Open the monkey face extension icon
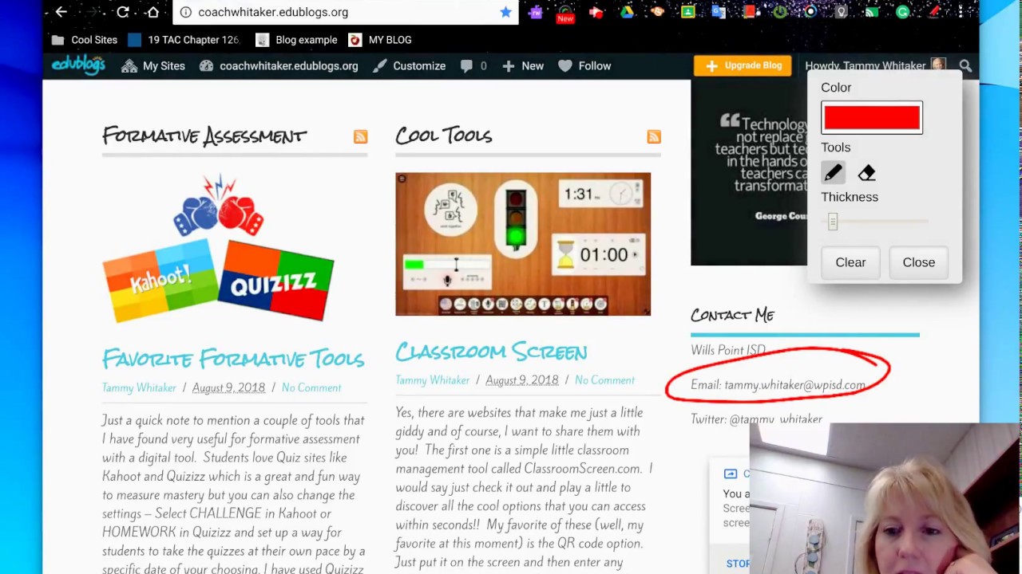This screenshot has height=574, width=1022. pyautogui.click(x=658, y=12)
